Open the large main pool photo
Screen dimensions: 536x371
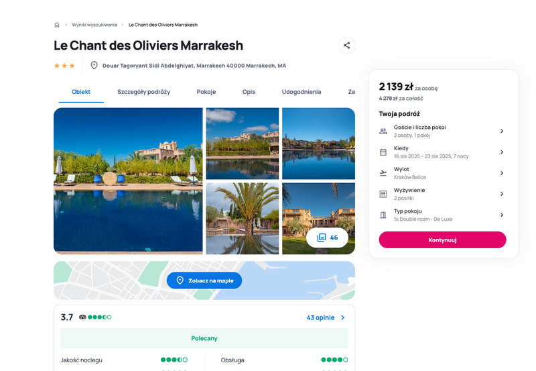click(x=128, y=181)
